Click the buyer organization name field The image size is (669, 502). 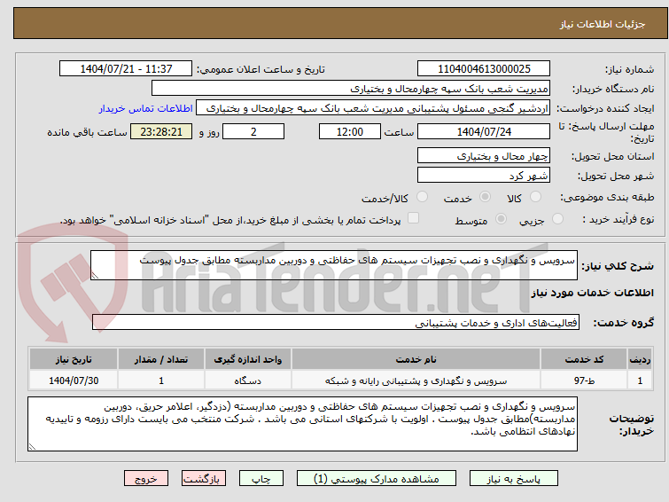coord(351,89)
